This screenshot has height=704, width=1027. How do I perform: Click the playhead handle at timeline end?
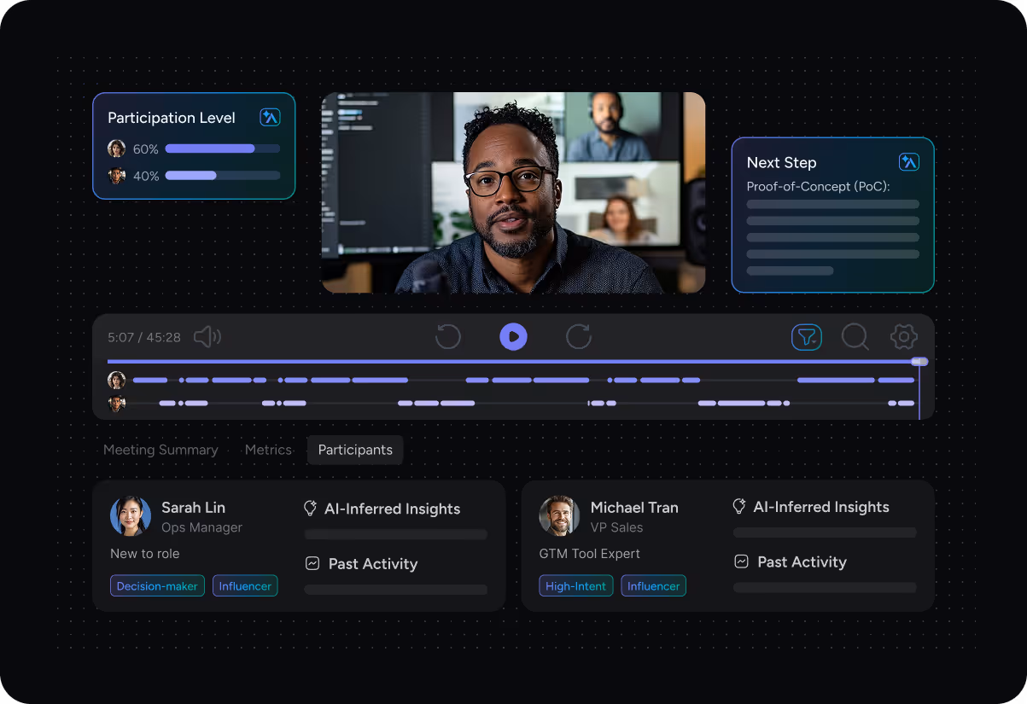pyautogui.click(x=919, y=362)
